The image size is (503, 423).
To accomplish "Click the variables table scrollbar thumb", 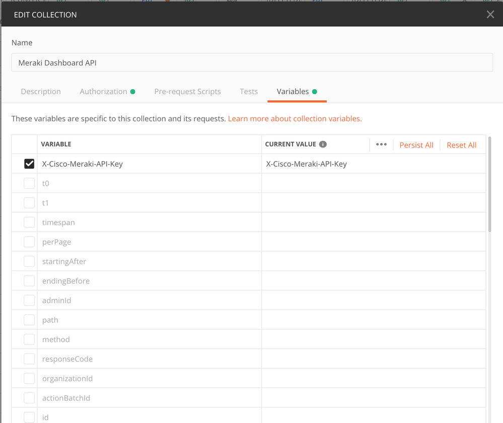I will [489, 184].
